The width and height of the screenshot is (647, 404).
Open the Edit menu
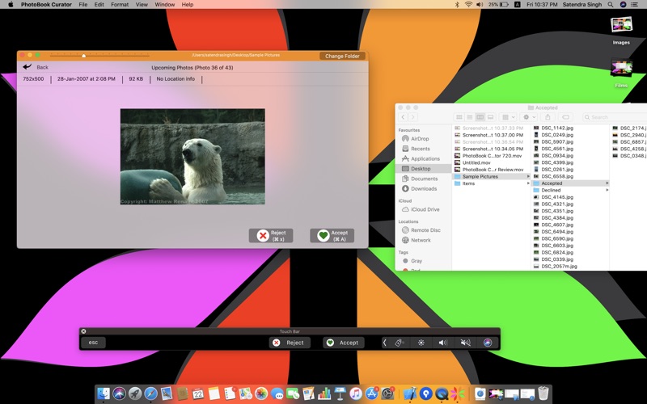99,5
